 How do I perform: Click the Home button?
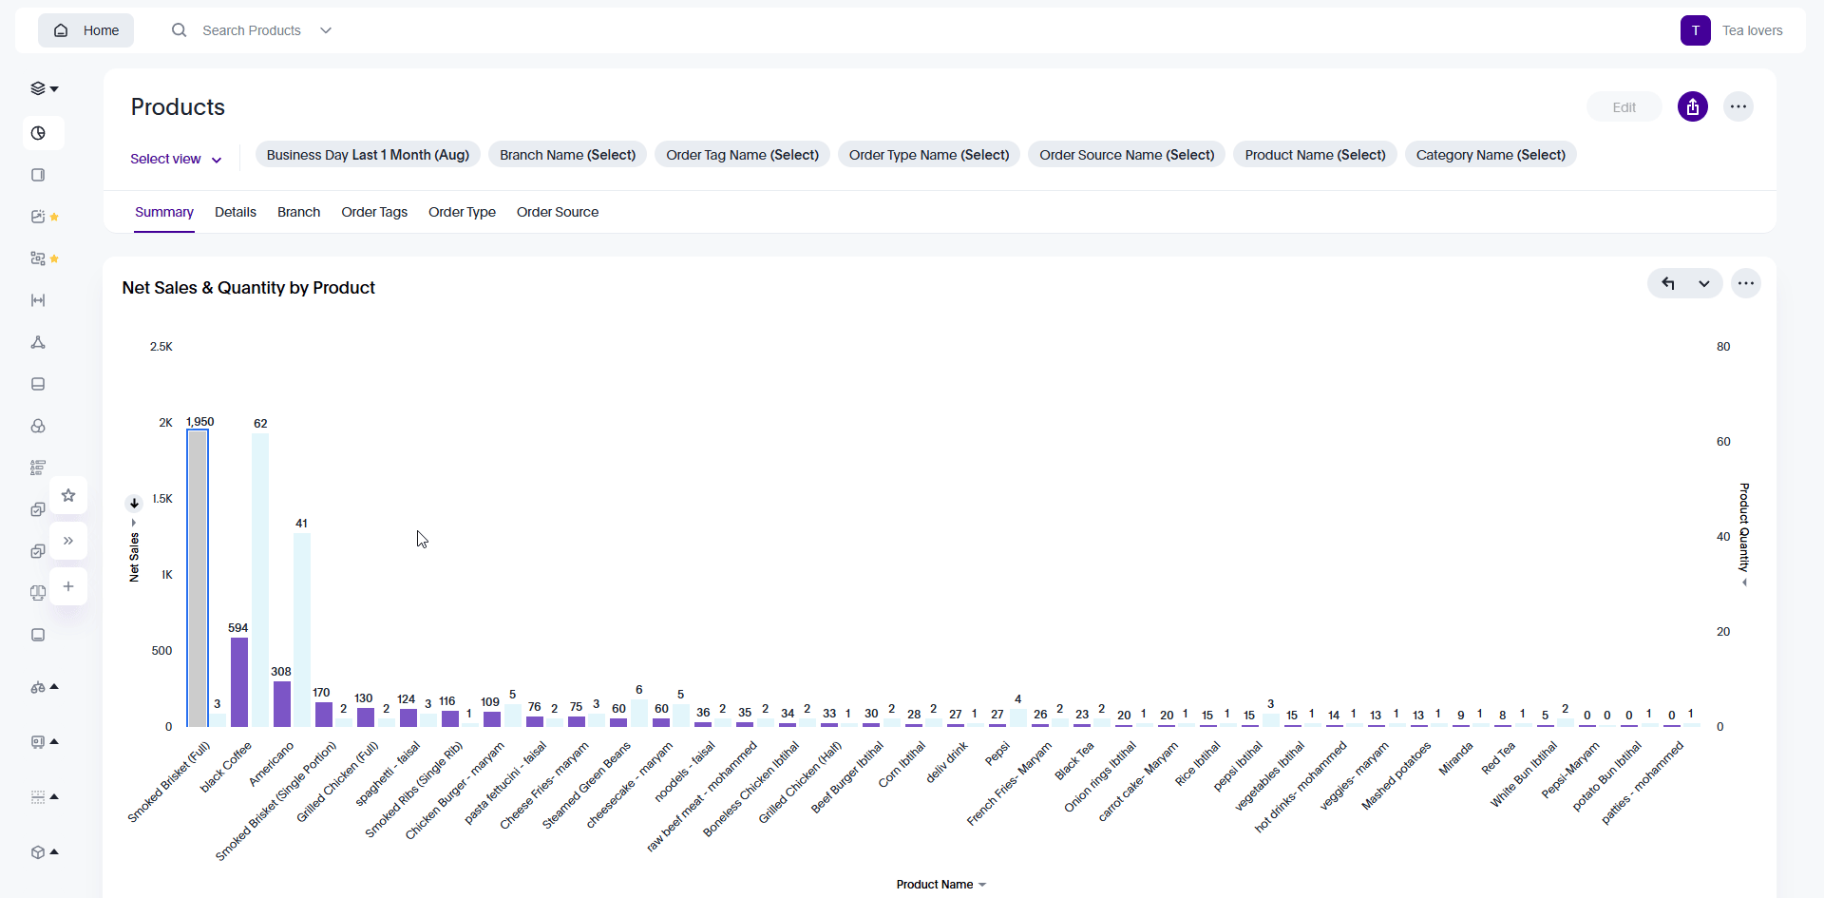pyautogui.click(x=86, y=30)
